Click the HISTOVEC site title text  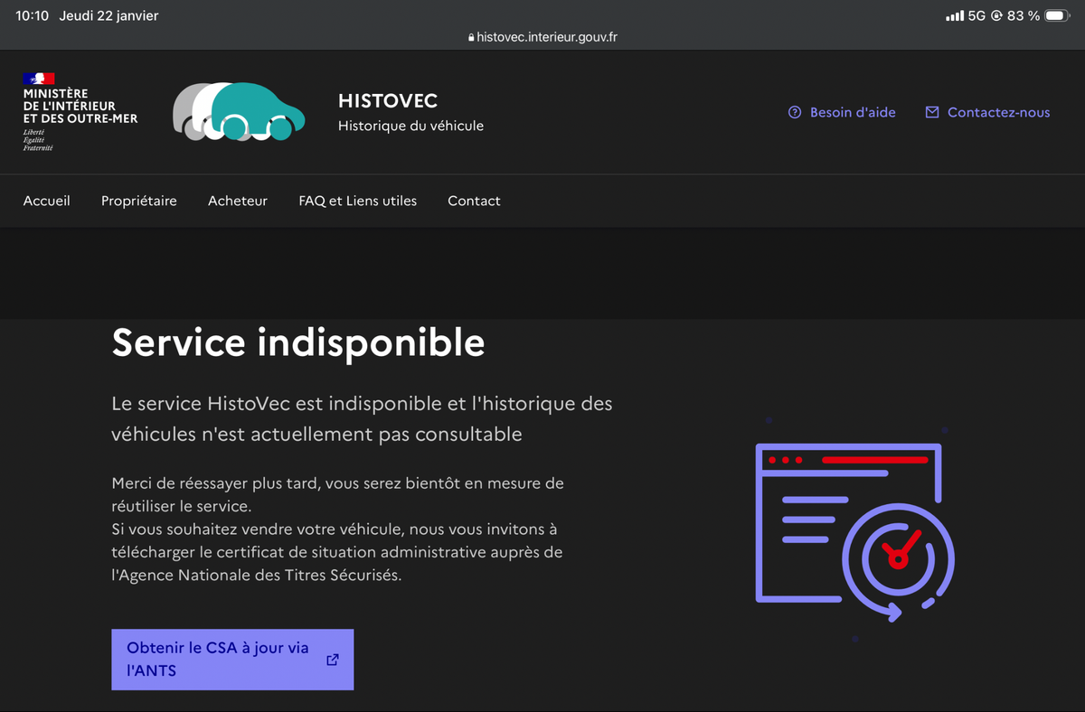tap(388, 101)
